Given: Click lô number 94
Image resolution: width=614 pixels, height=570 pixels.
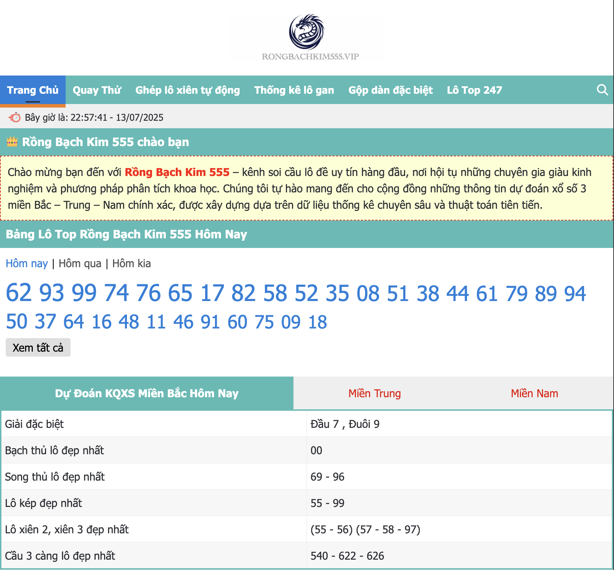Looking at the screenshot, I should pyautogui.click(x=575, y=293).
